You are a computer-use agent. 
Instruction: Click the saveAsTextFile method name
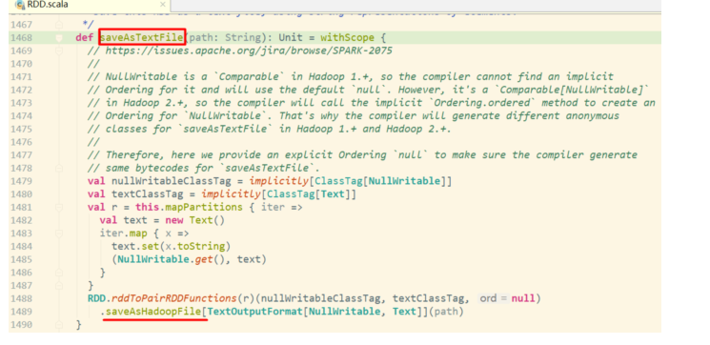[142, 37]
